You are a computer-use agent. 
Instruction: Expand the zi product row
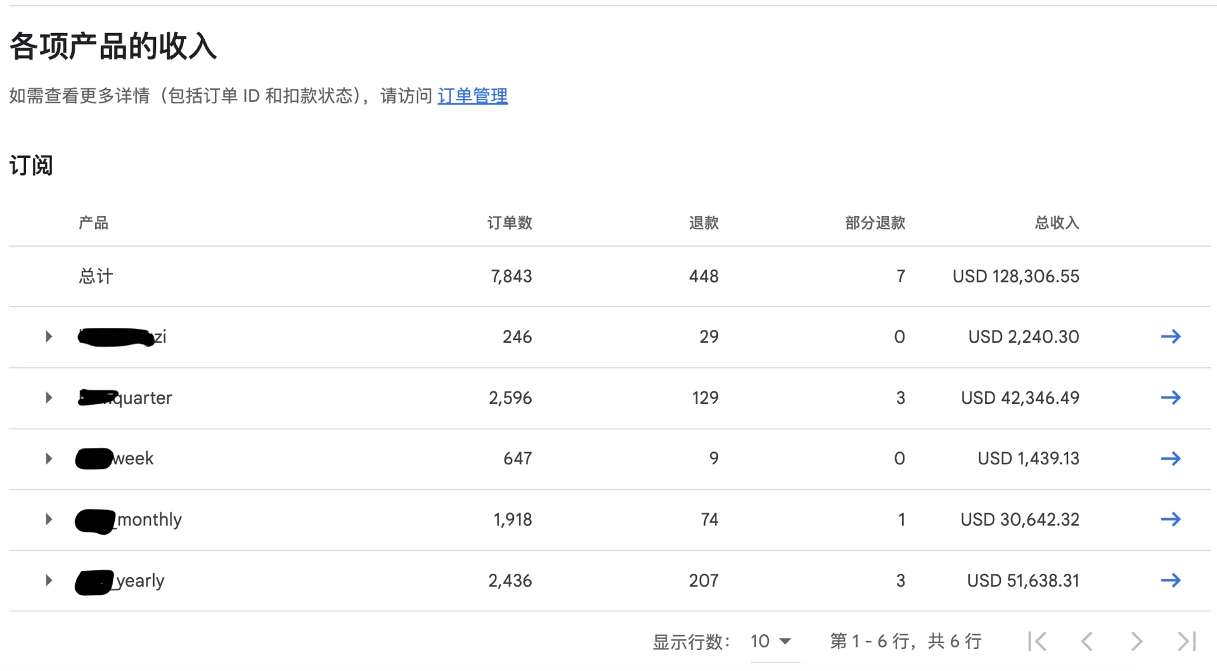[48, 336]
